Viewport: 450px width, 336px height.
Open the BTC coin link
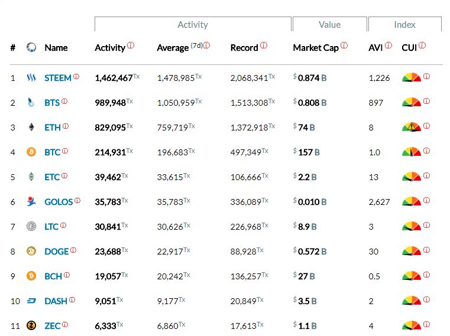coord(52,152)
